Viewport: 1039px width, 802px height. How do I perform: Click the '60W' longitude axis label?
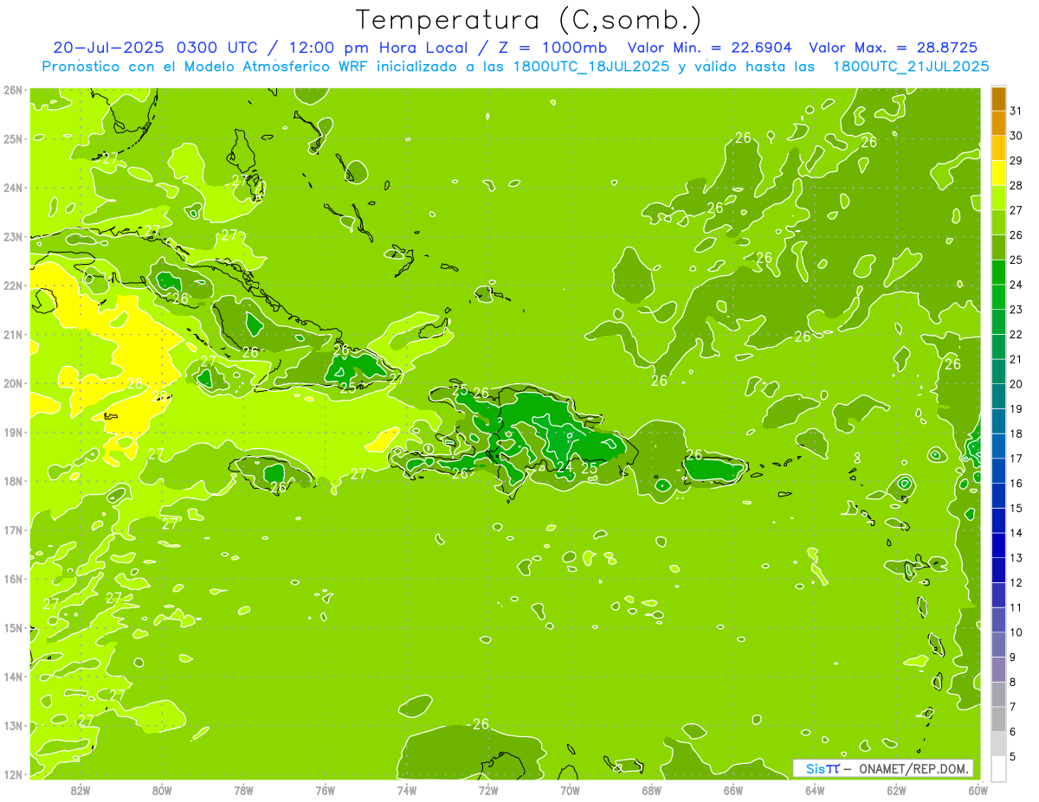978,790
